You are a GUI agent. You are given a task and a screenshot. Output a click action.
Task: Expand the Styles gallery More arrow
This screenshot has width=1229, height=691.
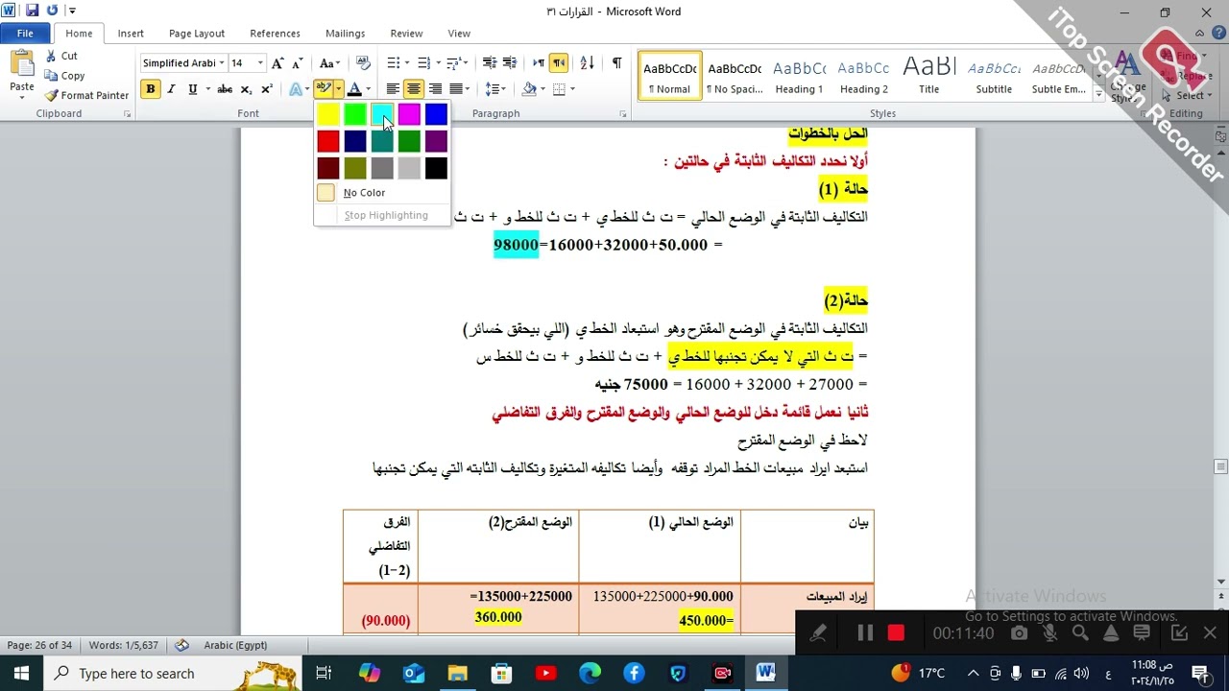pos(1099,94)
